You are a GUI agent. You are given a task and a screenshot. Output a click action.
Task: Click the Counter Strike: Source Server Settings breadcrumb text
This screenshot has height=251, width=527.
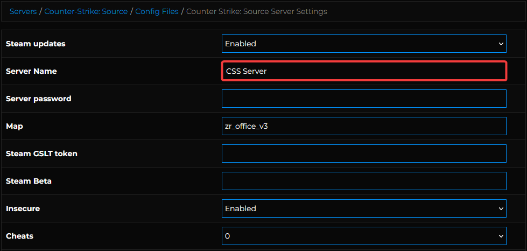point(256,11)
